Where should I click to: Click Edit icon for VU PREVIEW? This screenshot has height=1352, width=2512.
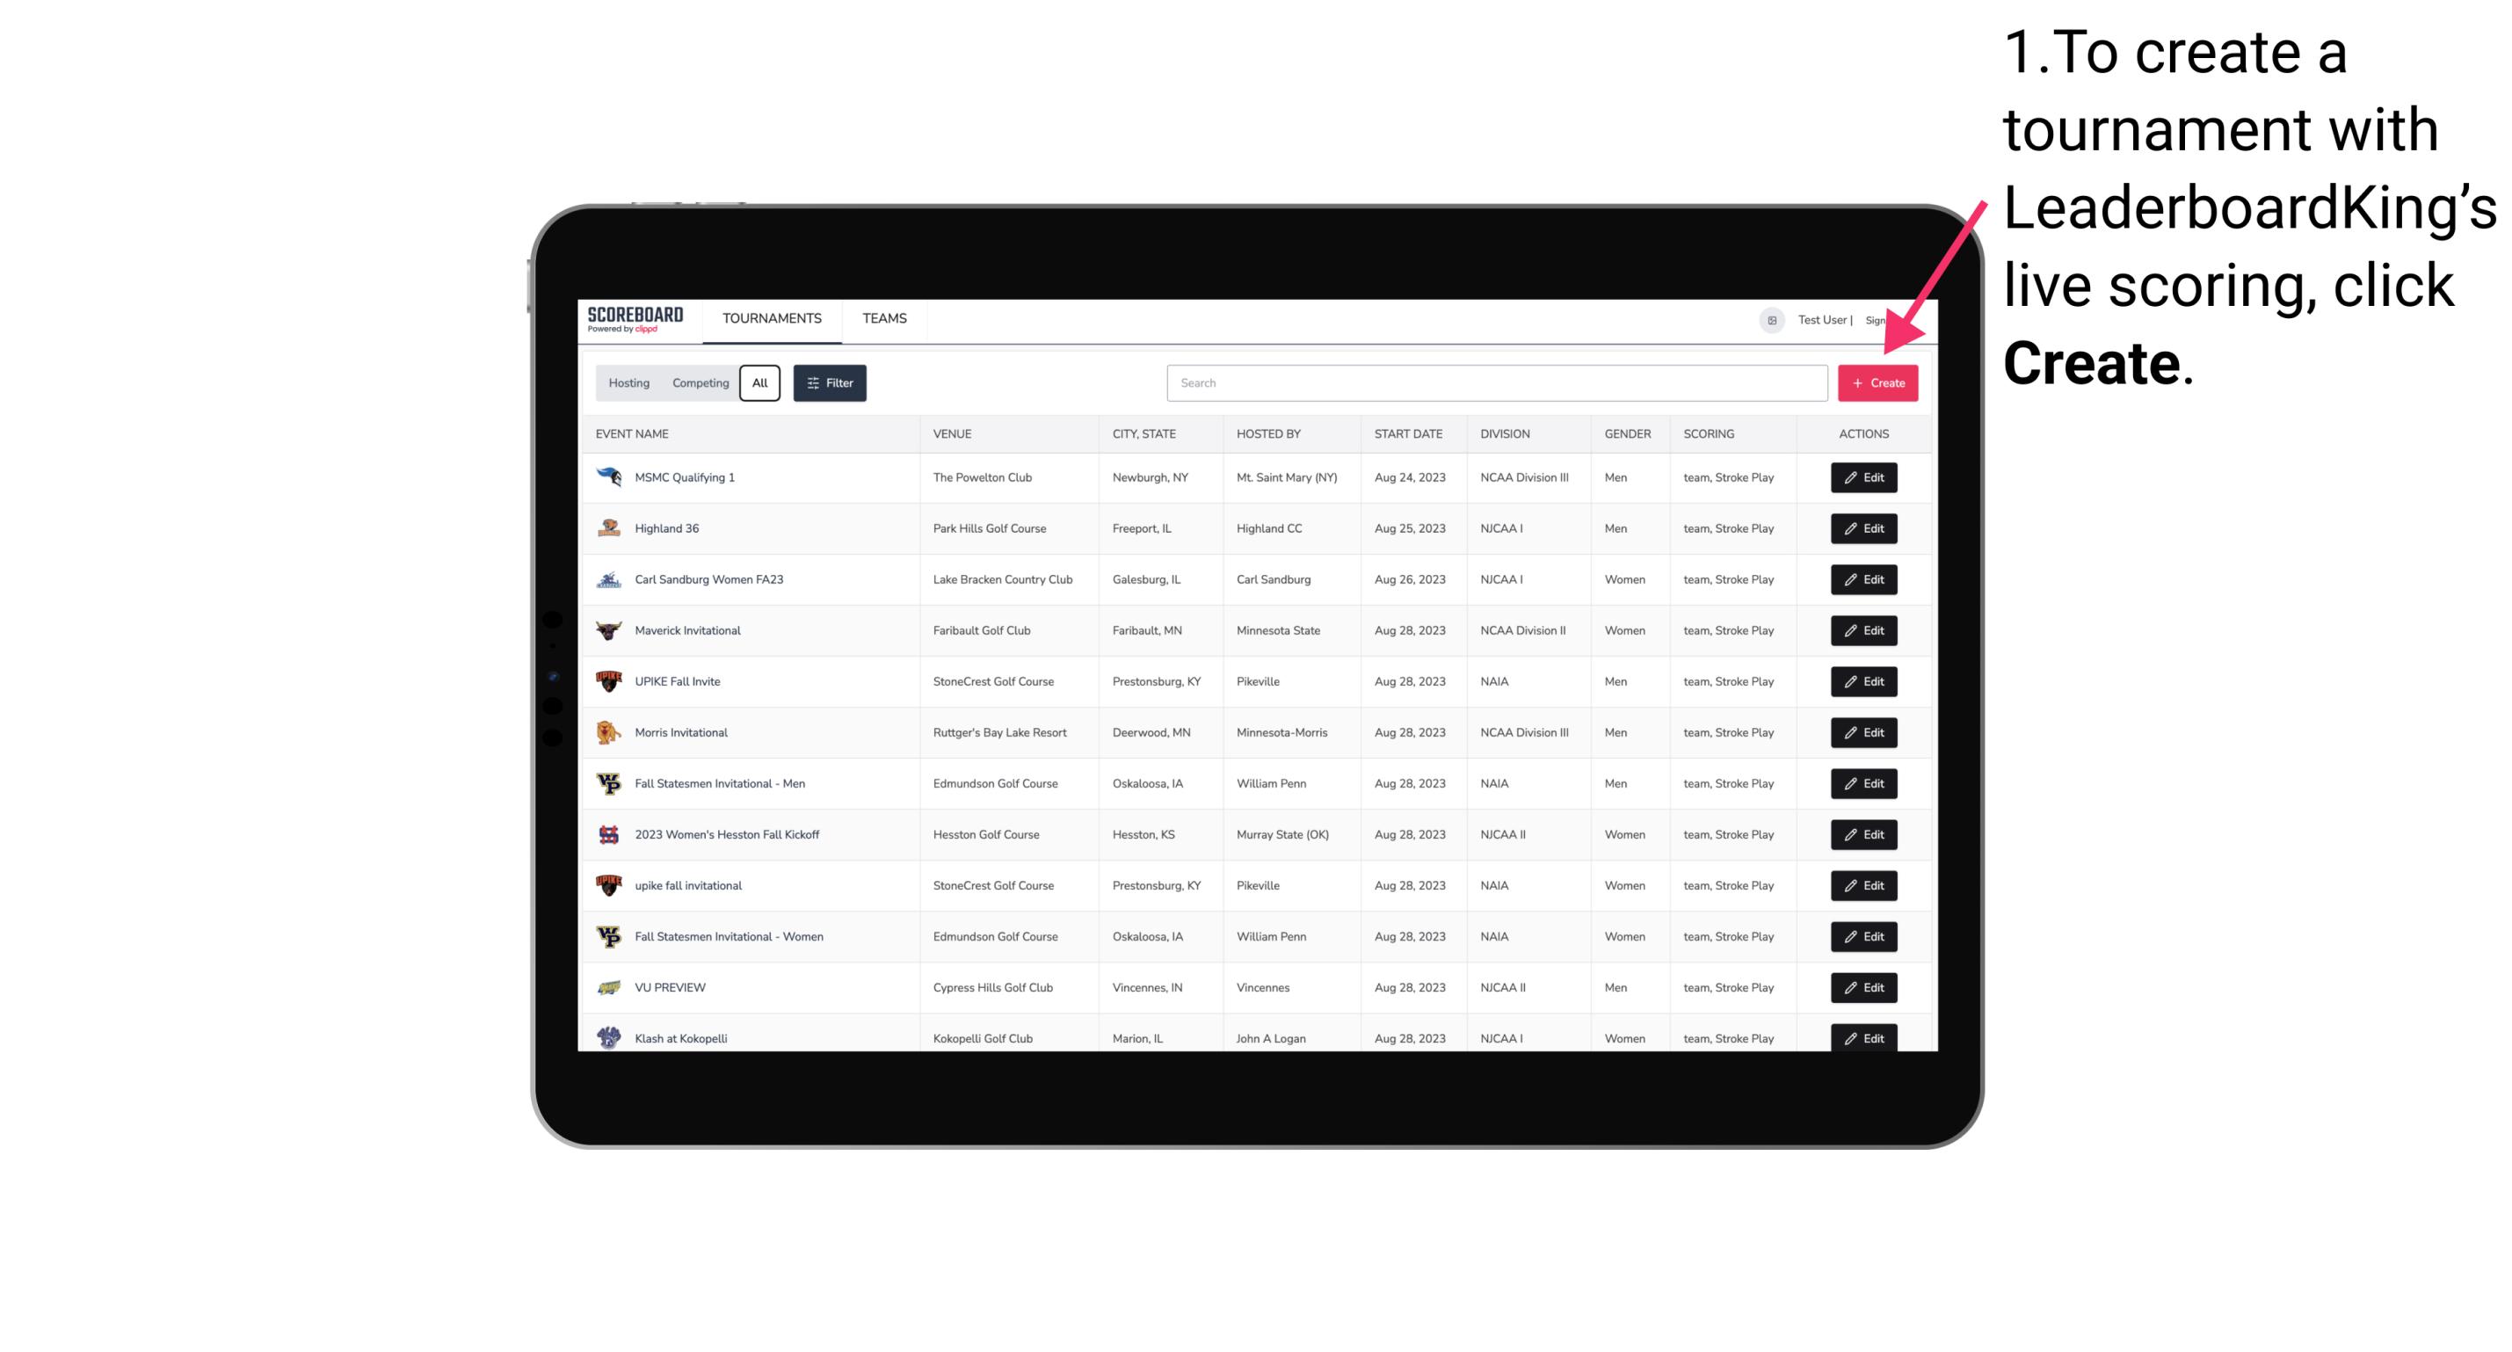(1862, 985)
